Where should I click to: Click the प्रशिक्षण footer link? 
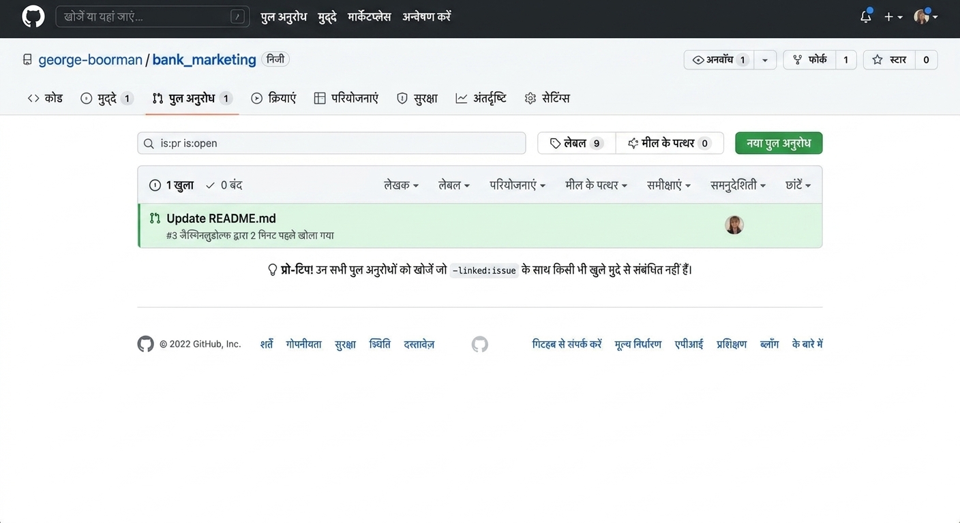point(732,344)
